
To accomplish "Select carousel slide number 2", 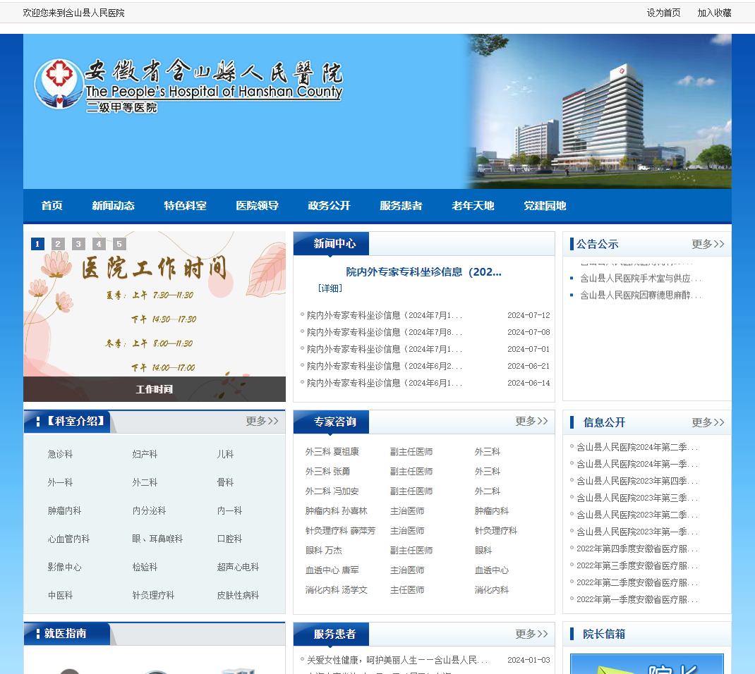I will pos(58,244).
